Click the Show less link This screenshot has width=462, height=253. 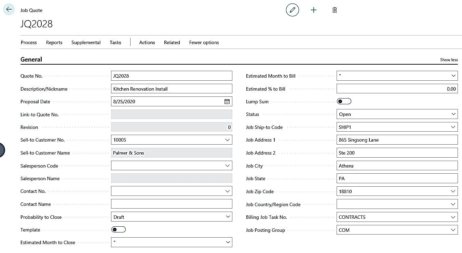(449, 60)
